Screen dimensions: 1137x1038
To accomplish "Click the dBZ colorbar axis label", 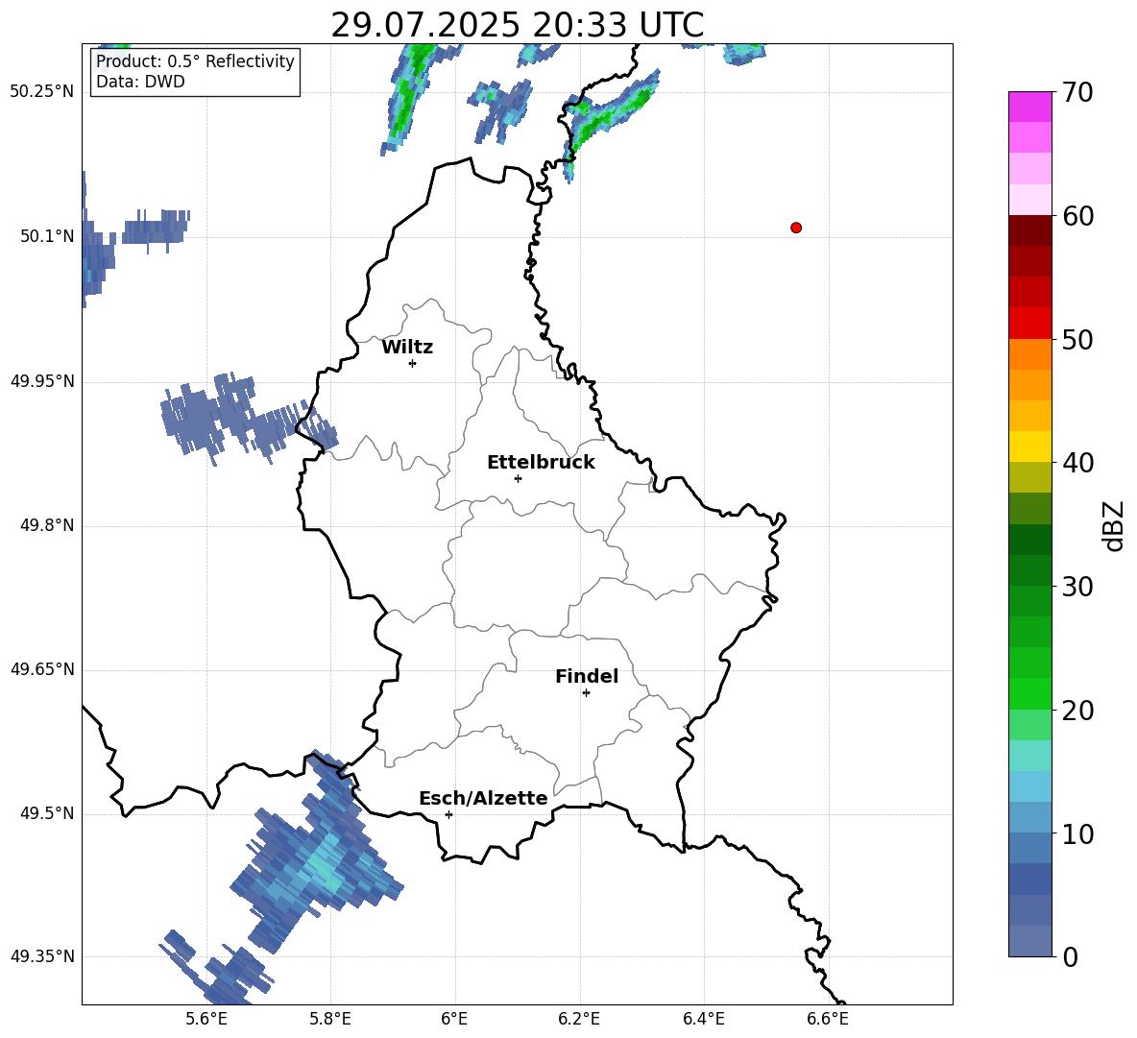I will click(1114, 525).
